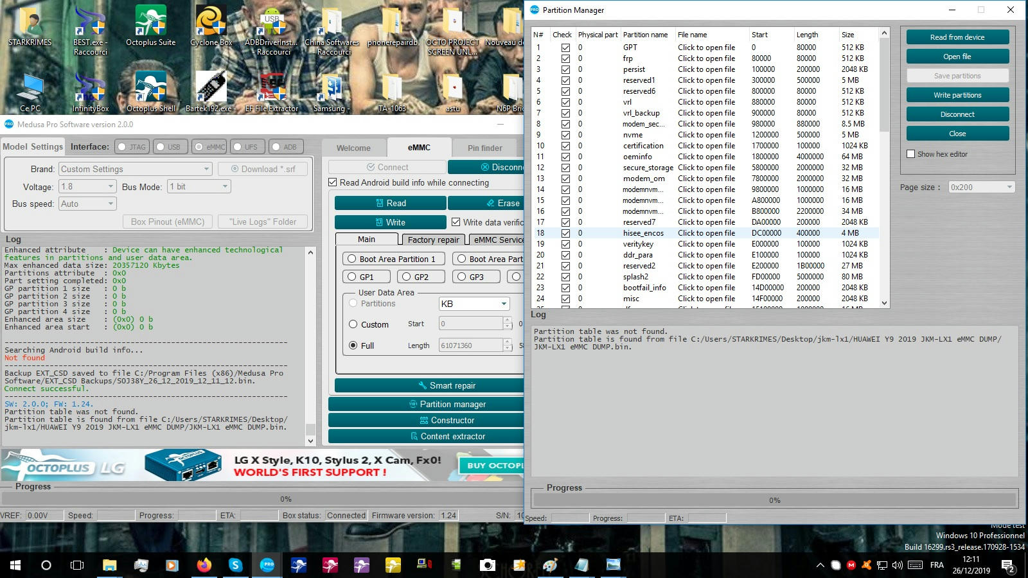Open the Octoplus Shell desktop shortcut

150,92
